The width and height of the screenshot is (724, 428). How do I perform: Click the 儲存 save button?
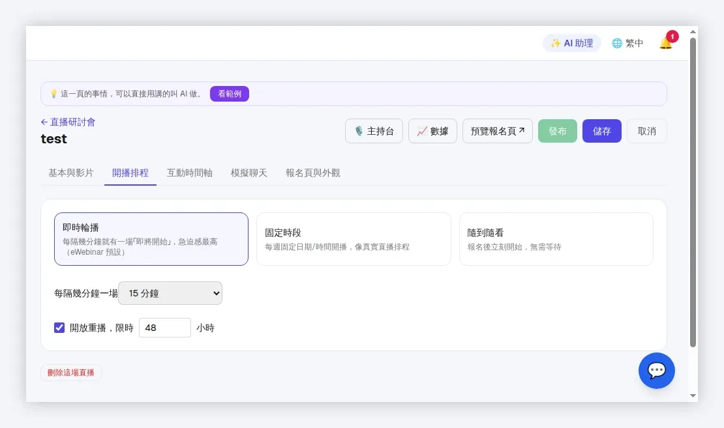pyautogui.click(x=601, y=131)
